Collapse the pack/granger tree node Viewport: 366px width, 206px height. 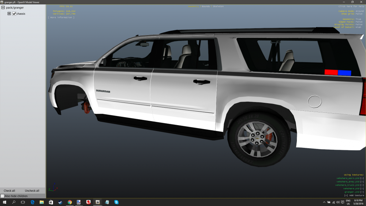point(3,7)
